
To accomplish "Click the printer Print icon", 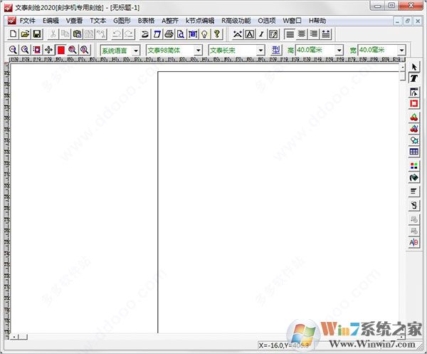I will coord(169,33).
